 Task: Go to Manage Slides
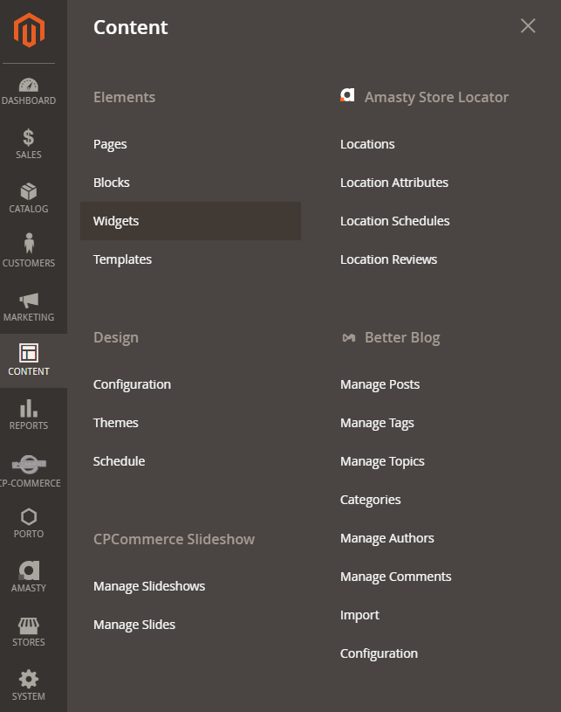(x=134, y=625)
